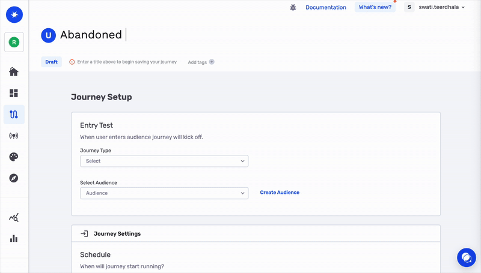This screenshot has width=481, height=273.
Task: Select the Journeys icon in sidebar
Action: pos(14,114)
